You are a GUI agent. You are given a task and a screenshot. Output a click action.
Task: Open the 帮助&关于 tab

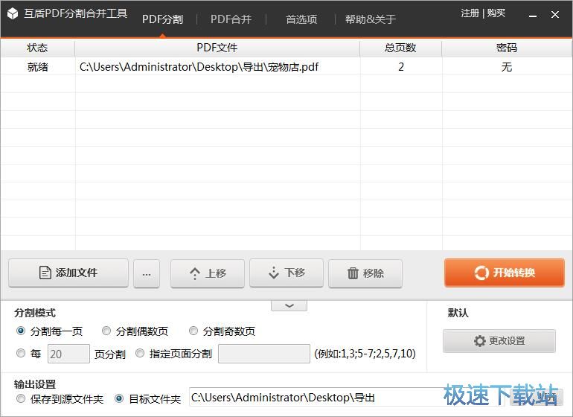point(370,19)
